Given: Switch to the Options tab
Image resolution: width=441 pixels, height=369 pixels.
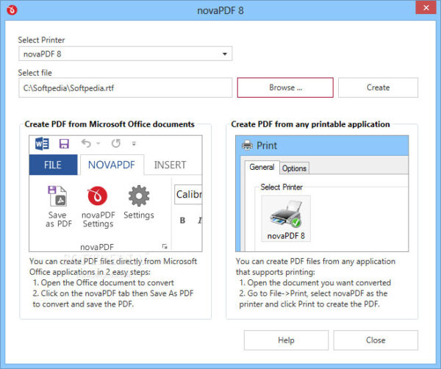Looking at the screenshot, I should pyautogui.click(x=294, y=168).
